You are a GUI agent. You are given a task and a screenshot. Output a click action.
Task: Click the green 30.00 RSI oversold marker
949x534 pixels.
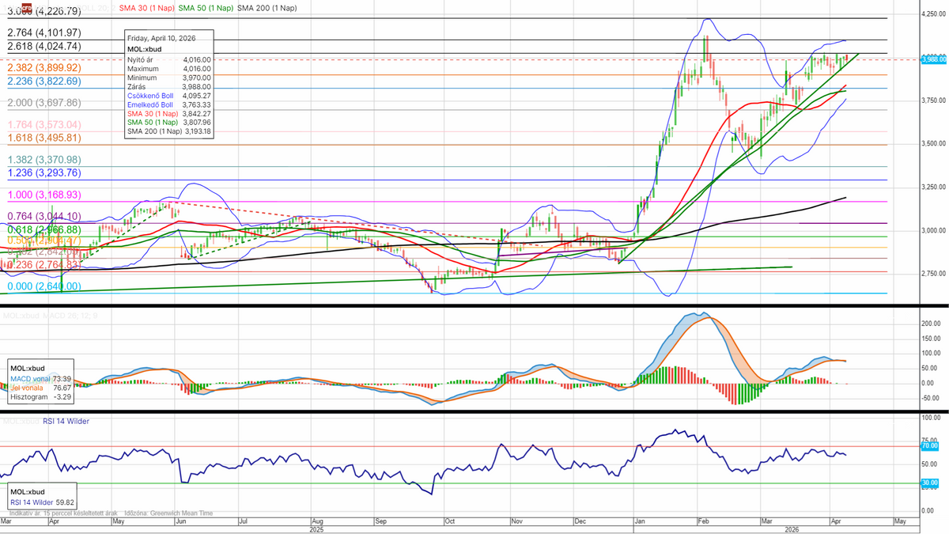click(x=929, y=483)
